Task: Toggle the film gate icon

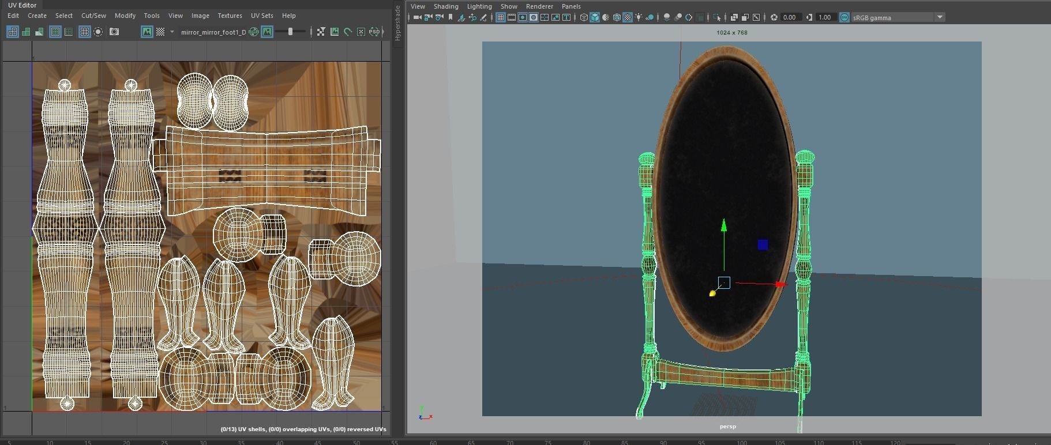Action: [512, 17]
